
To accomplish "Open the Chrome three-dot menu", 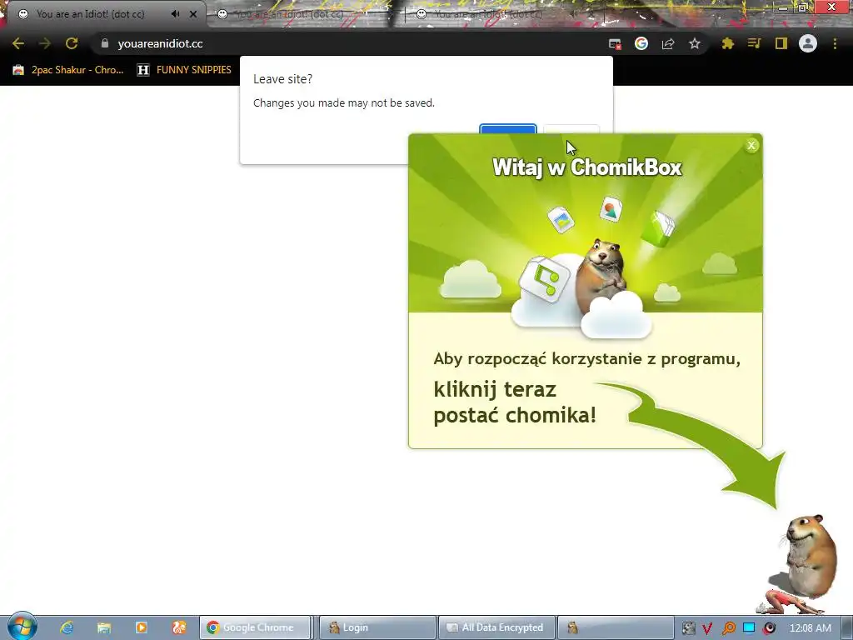I will [835, 43].
